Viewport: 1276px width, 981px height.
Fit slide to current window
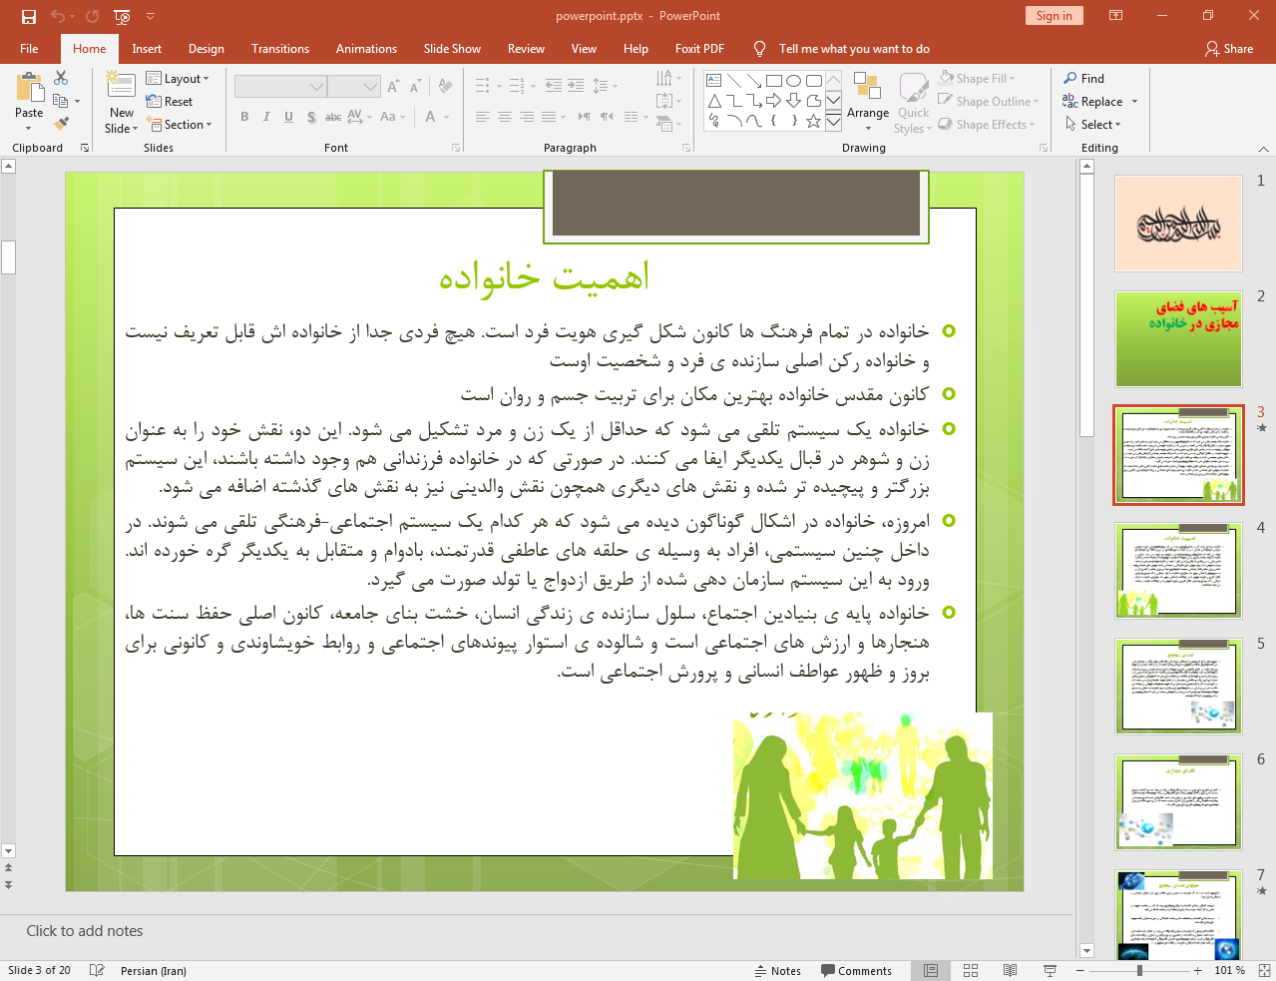tap(1264, 970)
